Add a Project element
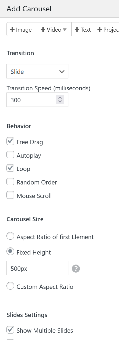The height and width of the screenshot is (340, 119). tap(107, 30)
